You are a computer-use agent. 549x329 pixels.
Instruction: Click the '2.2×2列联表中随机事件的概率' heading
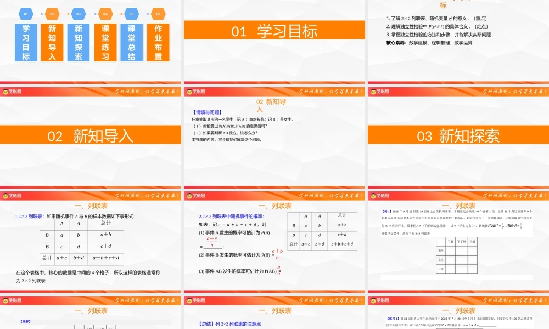[232, 217]
